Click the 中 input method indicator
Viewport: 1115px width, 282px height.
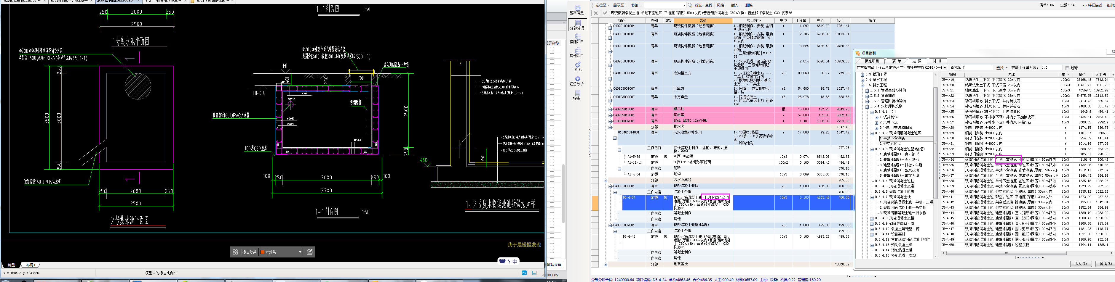[x=515, y=261]
